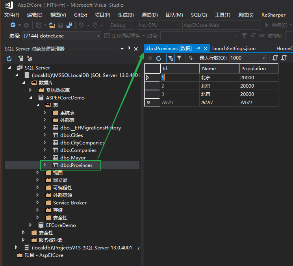
Task: Refresh the dbo.Provinces data grid
Action: coord(159,58)
